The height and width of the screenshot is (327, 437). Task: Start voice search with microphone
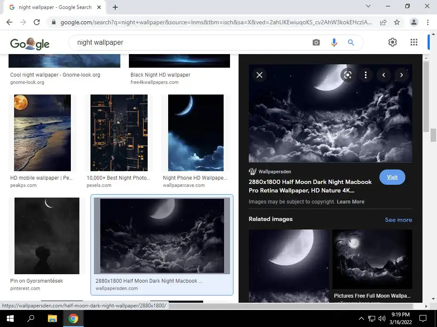(x=334, y=43)
